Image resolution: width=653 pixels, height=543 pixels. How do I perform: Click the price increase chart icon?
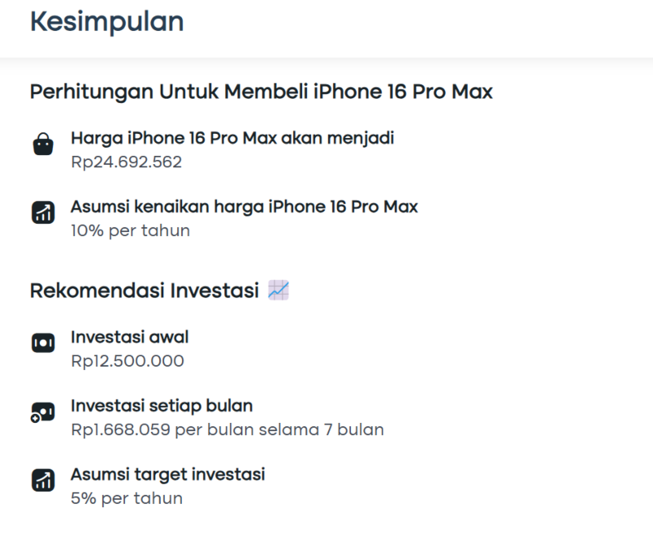tap(43, 212)
